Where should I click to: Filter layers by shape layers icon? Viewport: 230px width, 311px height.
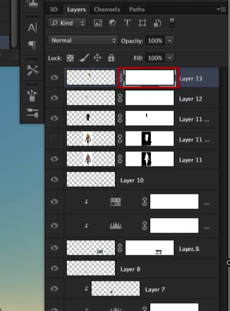142,23
